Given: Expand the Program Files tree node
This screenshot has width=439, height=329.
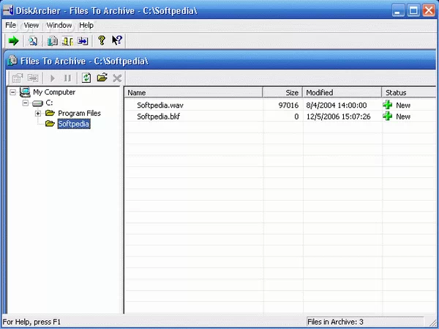Looking at the screenshot, I should point(38,114).
